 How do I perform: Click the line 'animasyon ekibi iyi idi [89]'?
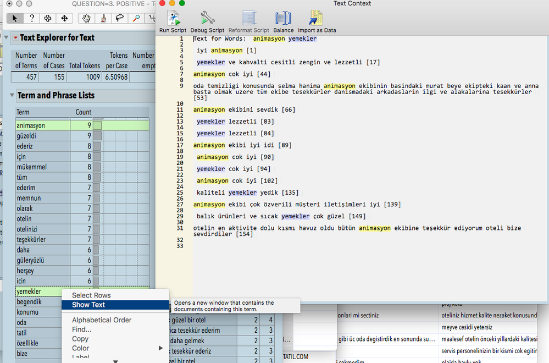[x=243, y=145]
